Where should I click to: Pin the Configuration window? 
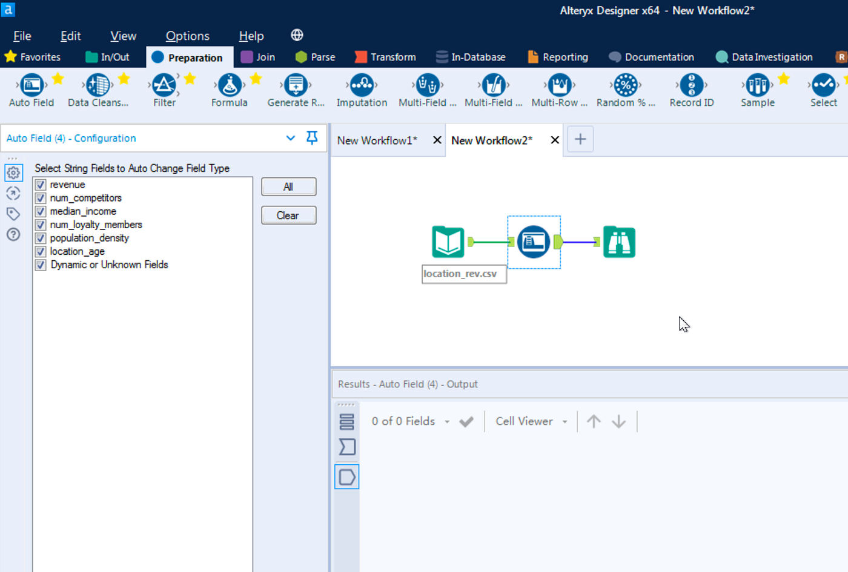pyautogui.click(x=312, y=138)
